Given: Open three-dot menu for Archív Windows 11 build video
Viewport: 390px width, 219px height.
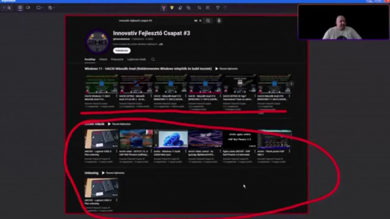Looking at the screenshot, I should [186, 151].
